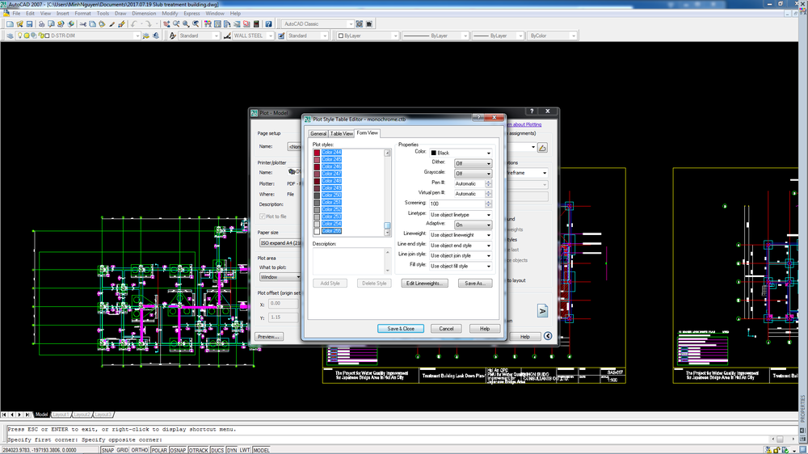Open the Grayscale dropdown
Screen dimensions: 808x454
473,173
